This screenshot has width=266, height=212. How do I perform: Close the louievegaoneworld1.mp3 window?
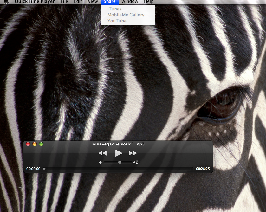[x=28, y=144]
